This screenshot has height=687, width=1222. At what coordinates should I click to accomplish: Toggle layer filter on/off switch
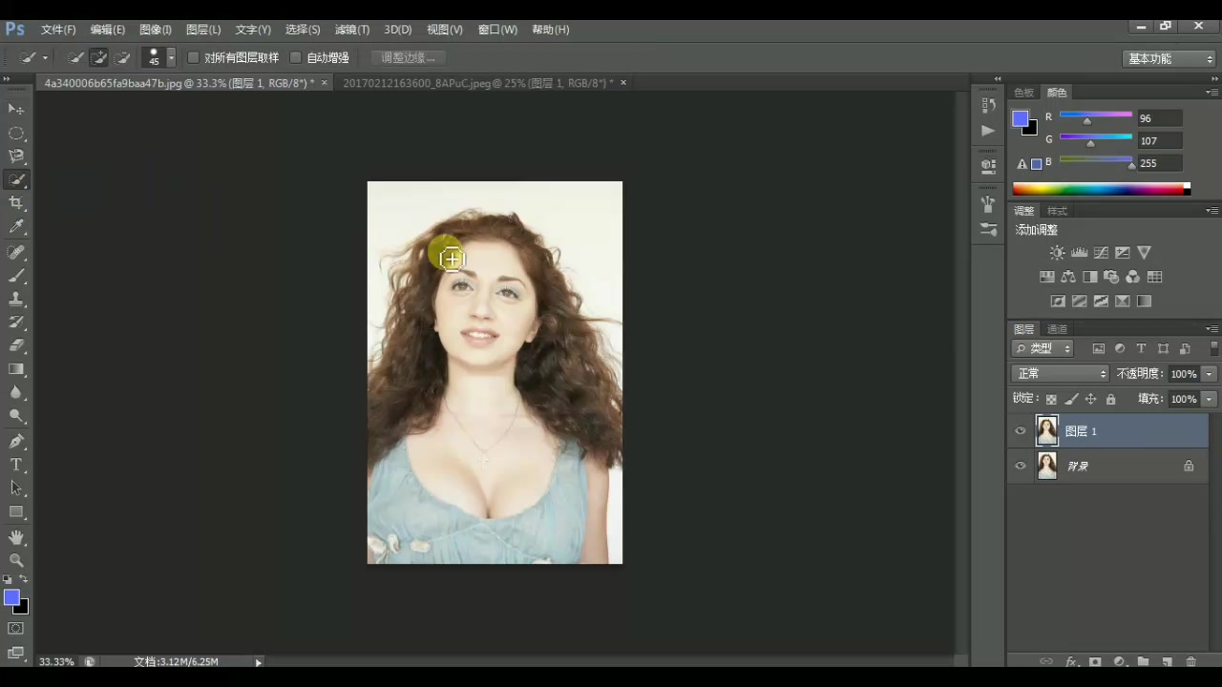click(1213, 348)
